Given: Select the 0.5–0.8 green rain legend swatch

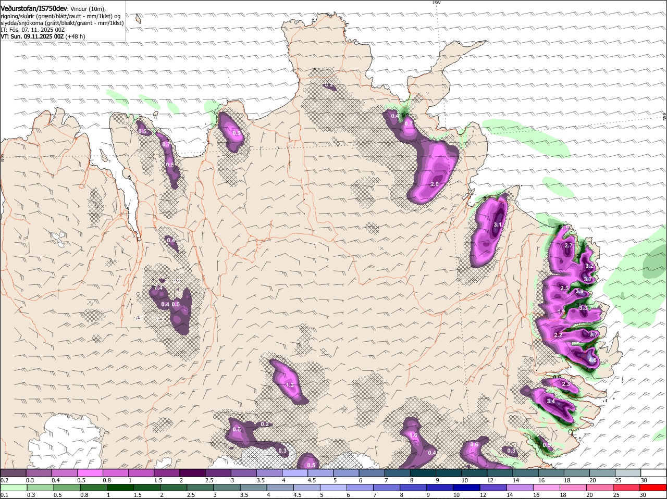Looking at the screenshot, I should pyautogui.click(x=67, y=487).
